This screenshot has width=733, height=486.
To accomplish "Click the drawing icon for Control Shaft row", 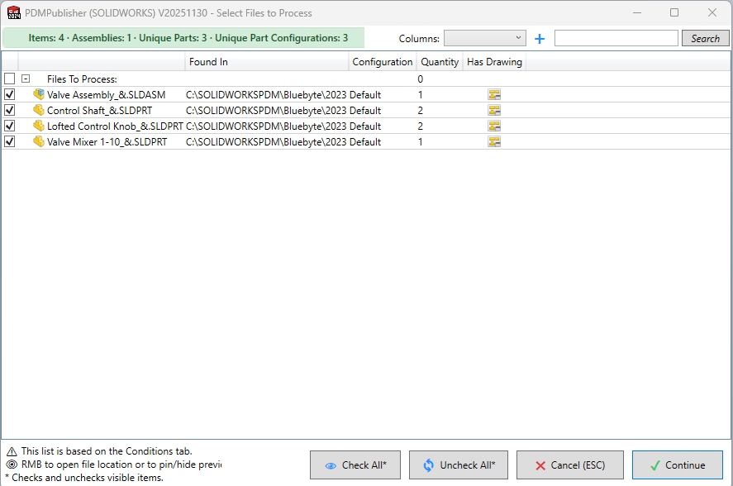I will 494,111.
